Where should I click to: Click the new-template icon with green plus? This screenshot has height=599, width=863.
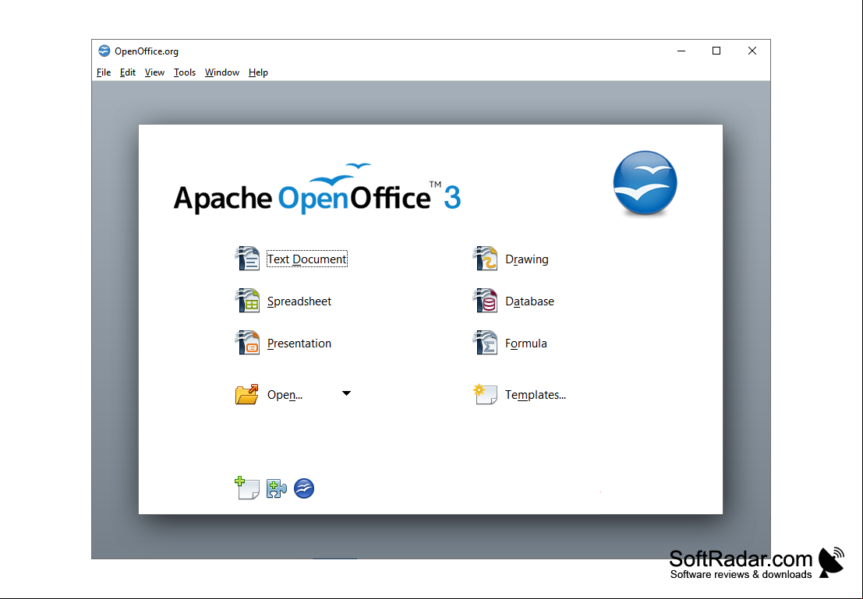[x=246, y=488]
